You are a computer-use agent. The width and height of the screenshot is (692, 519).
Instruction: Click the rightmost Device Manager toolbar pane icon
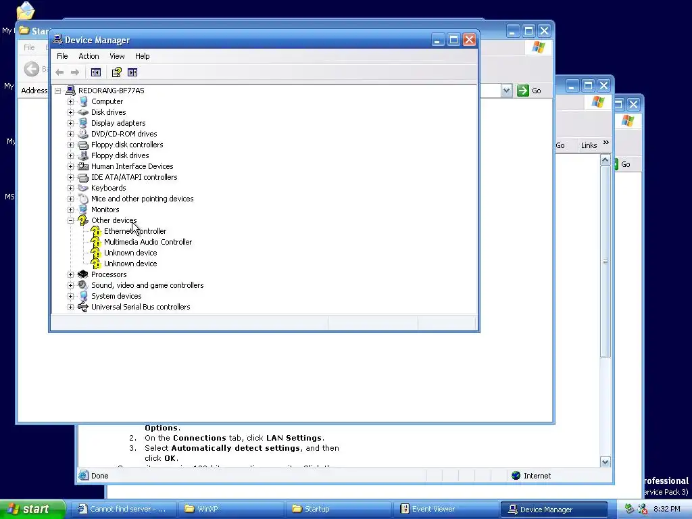point(132,72)
